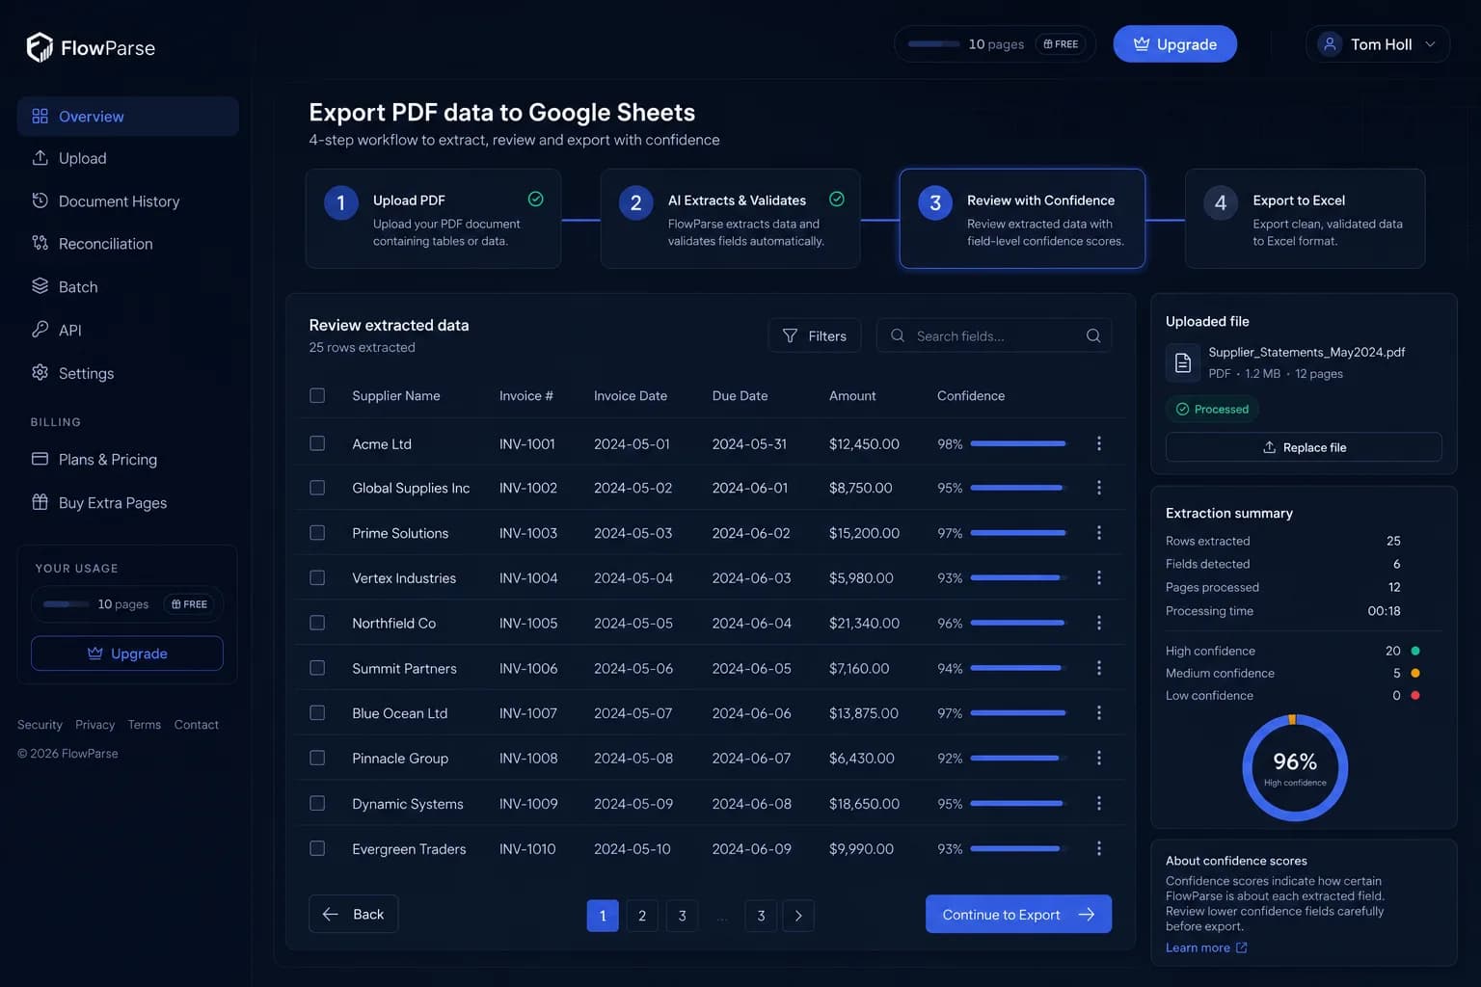This screenshot has height=987, width=1481.
Task: Check the Vertex Industries row checkbox
Action: tap(317, 577)
